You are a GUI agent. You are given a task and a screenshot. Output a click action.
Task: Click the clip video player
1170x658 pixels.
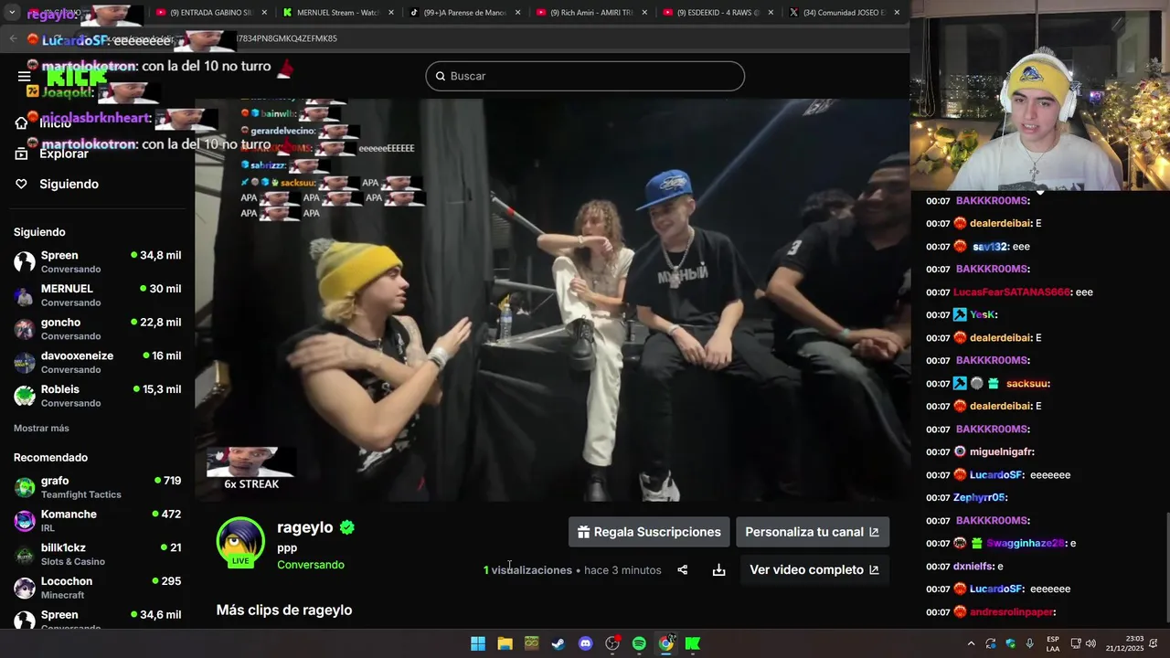[552, 300]
